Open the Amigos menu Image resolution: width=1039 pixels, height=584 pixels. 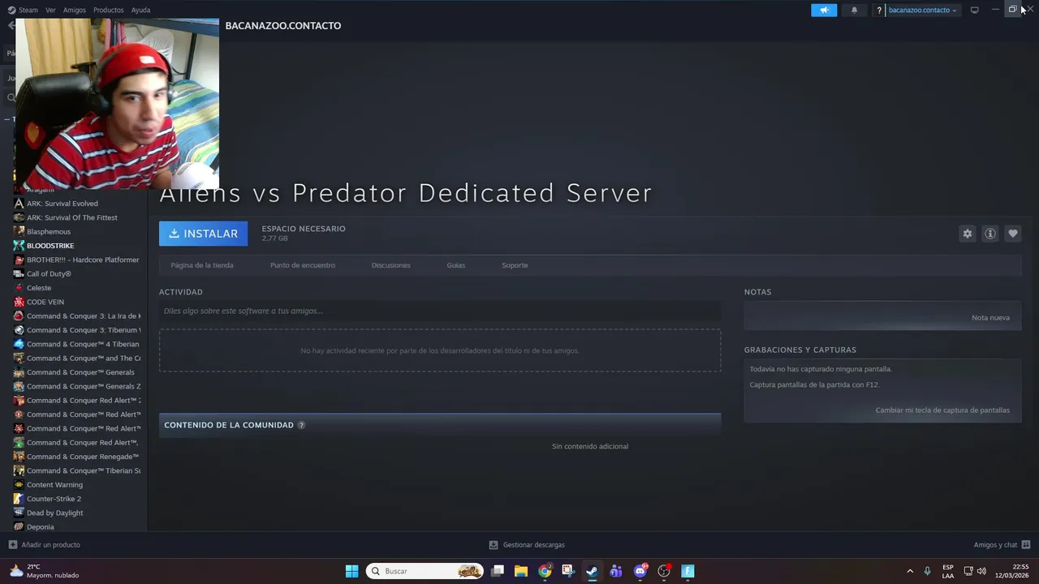(x=74, y=10)
